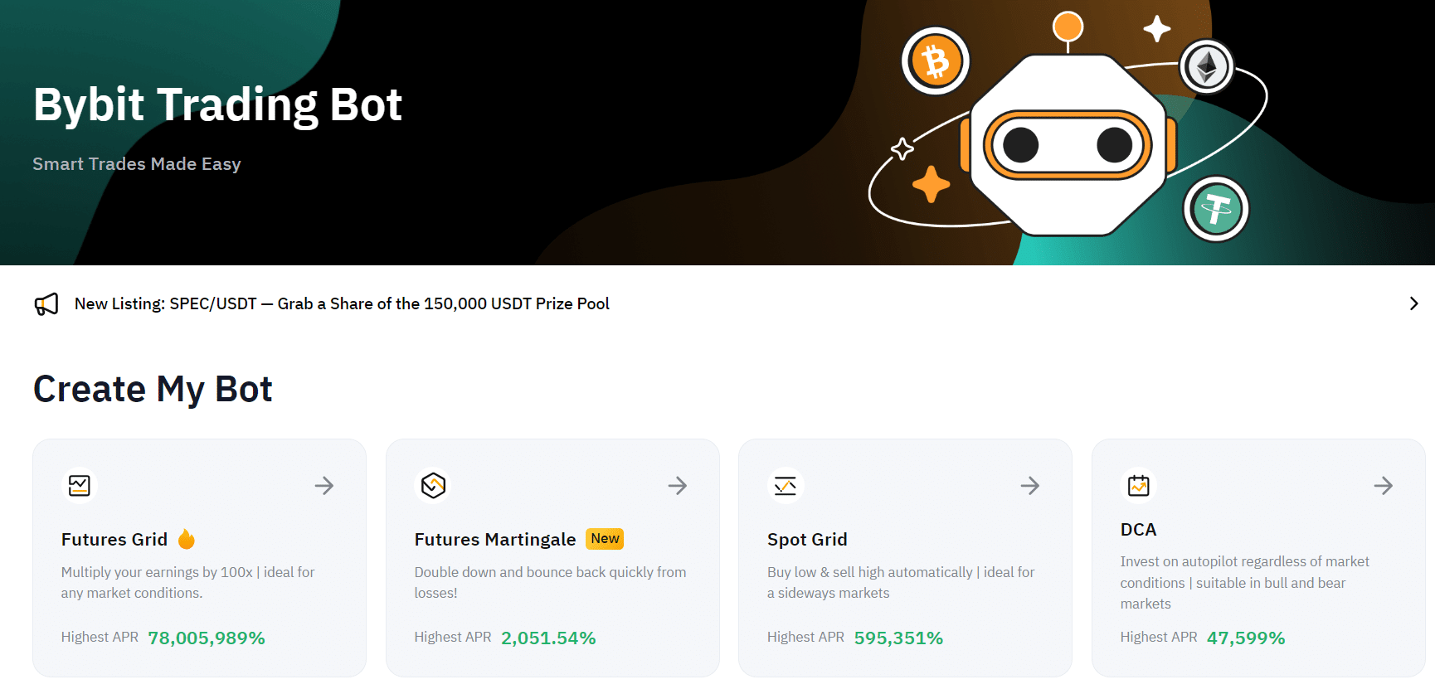The height and width of the screenshot is (689, 1435).
Task: Open the SPEC/USDT new listing announcement
Action: (342, 304)
